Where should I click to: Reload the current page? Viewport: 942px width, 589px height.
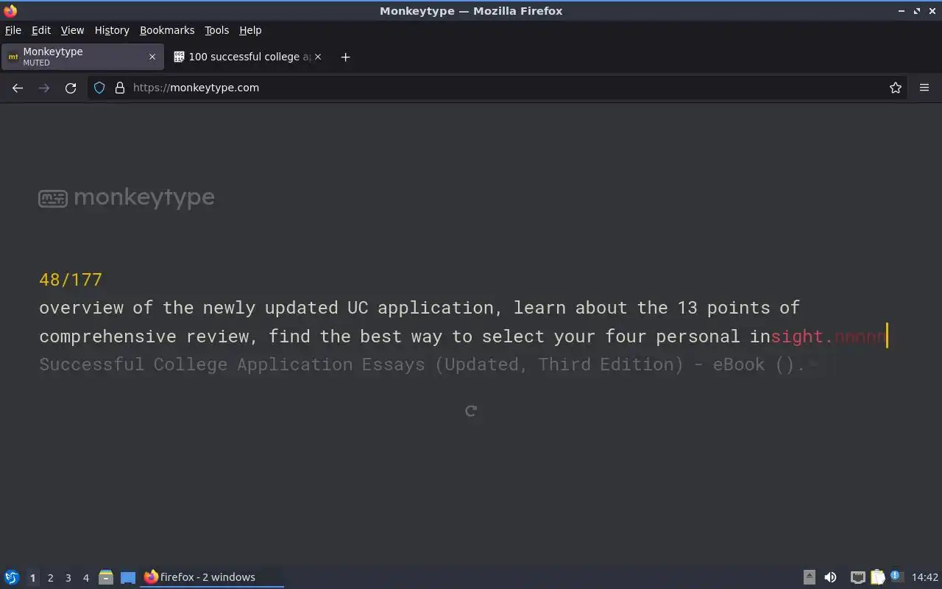pos(71,88)
